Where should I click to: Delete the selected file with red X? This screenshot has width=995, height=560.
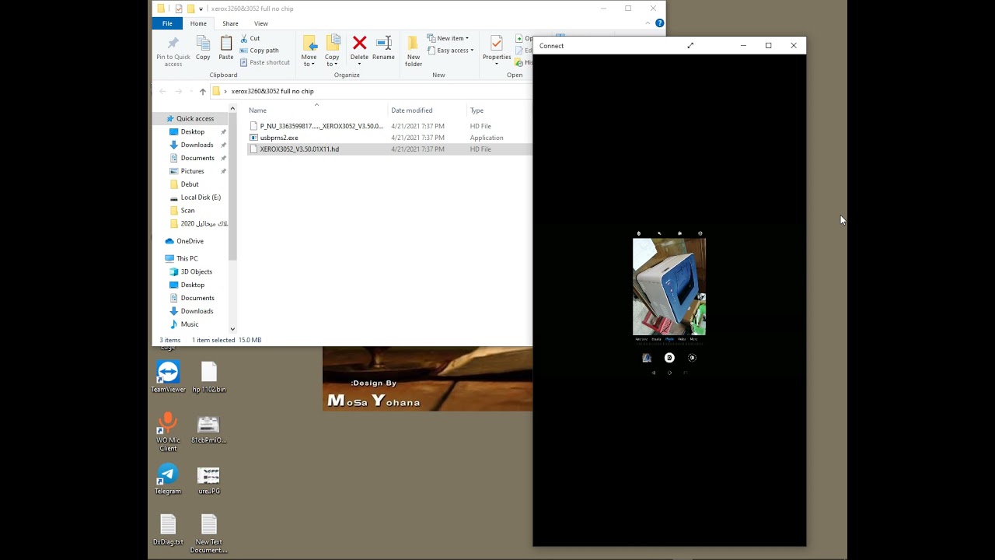359,48
